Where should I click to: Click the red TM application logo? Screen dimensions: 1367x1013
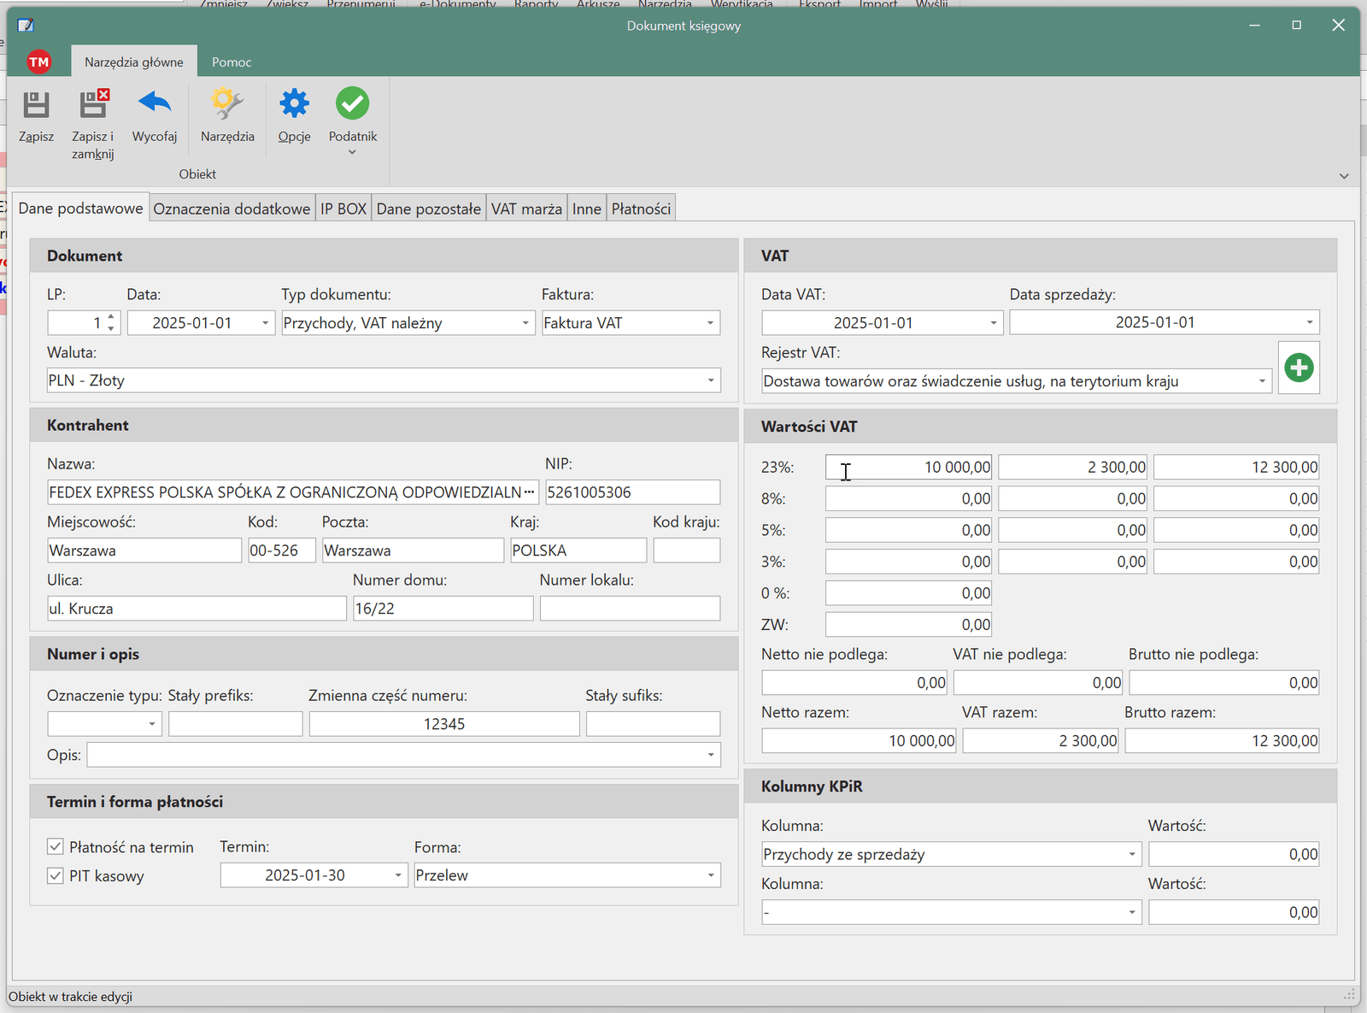(x=38, y=62)
